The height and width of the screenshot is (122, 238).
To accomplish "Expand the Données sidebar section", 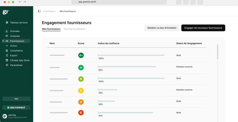I will 4,31.
